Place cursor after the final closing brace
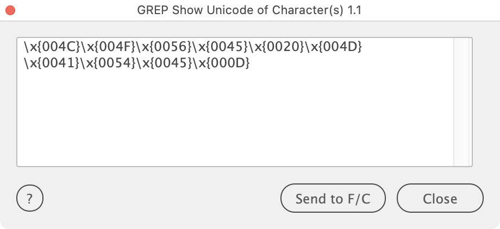The height and width of the screenshot is (229, 500). (251, 63)
